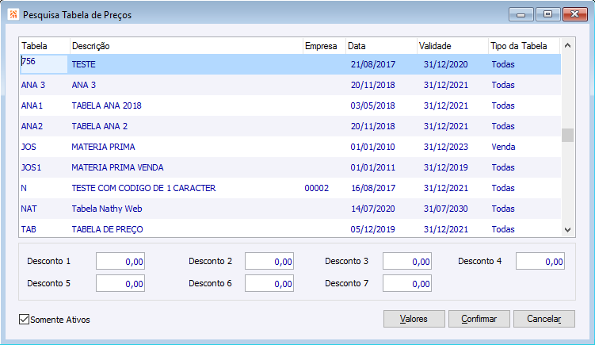
Task: Sort by the Empresa column header
Action: [325, 46]
